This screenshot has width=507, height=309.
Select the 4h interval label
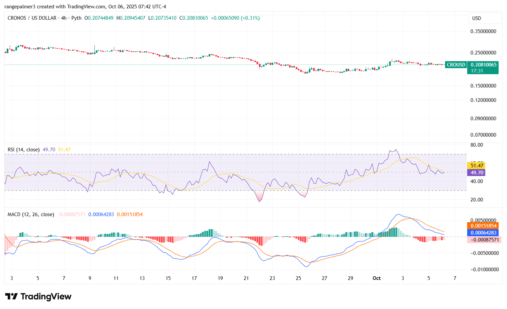(x=64, y=18)
